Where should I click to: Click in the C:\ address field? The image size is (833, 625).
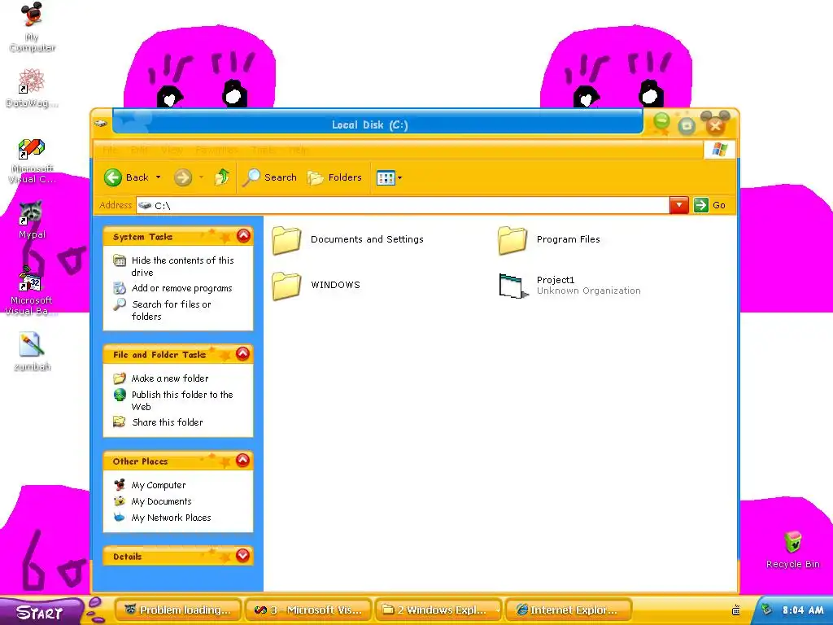tap(403, 205)
